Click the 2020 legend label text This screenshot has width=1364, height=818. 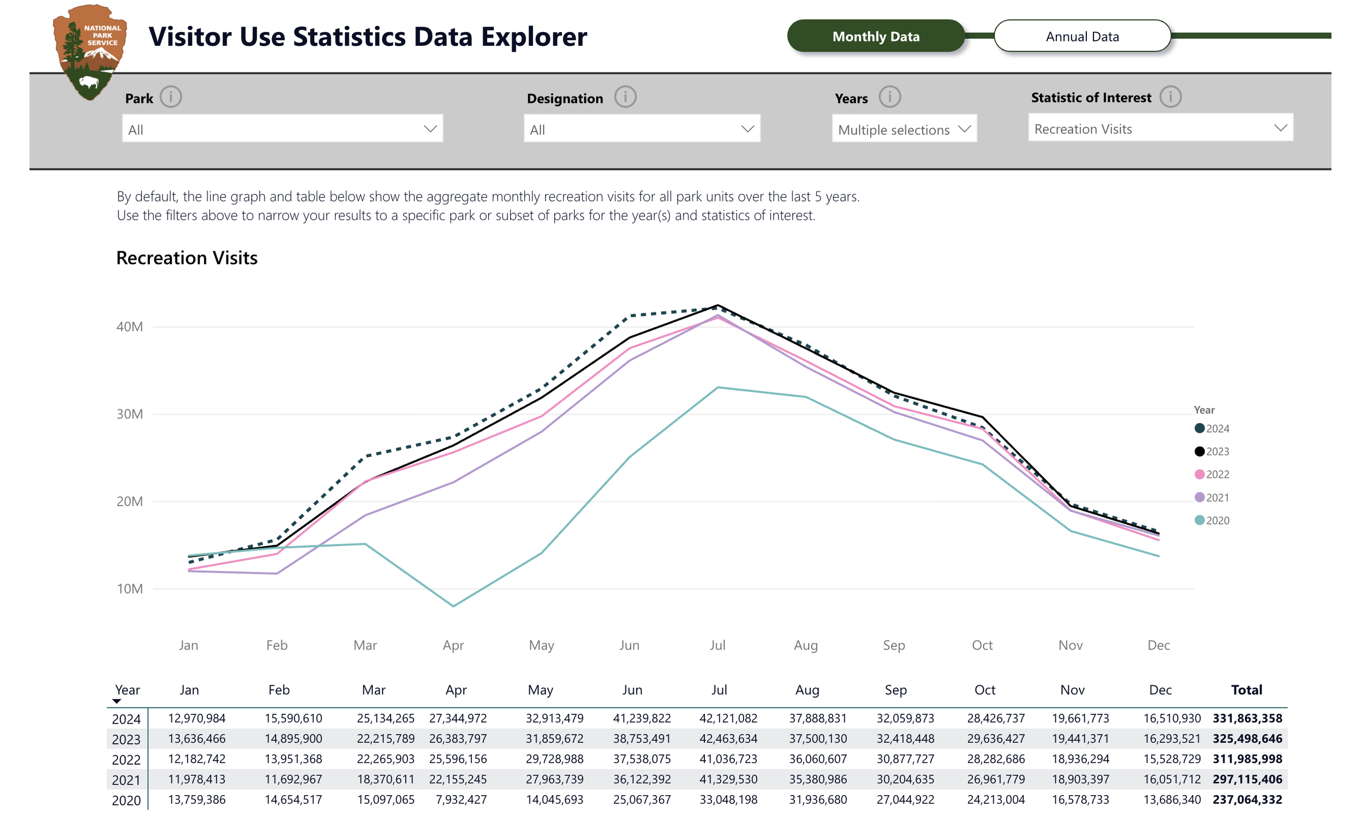1217,520
